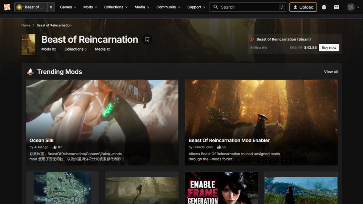Go to Home in the breadcrumb

(x=26, y=25)
